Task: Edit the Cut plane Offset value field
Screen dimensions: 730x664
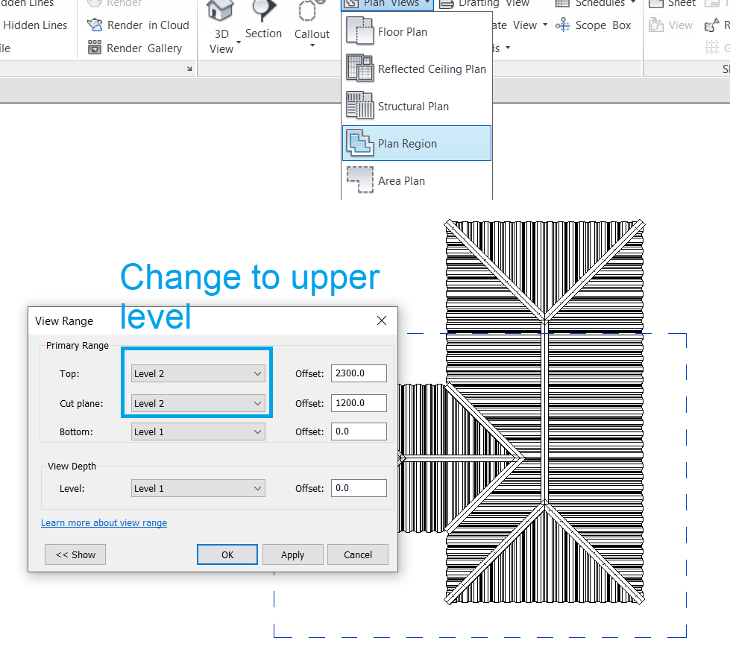Action: pos(359,403)
